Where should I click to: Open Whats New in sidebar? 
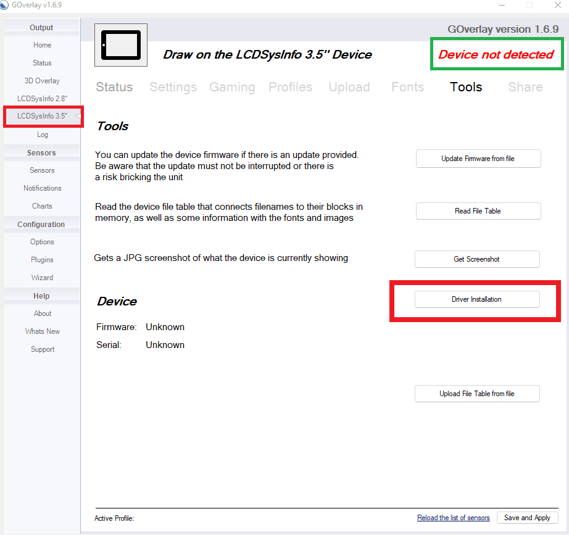[42, 331]
